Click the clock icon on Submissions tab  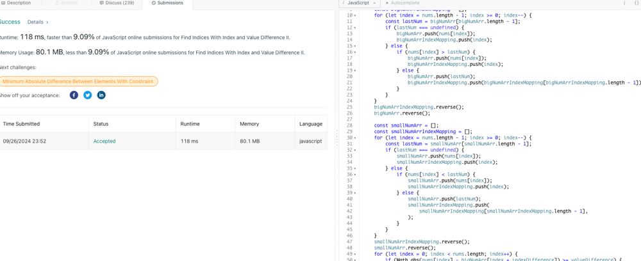[x=154, y=3]
